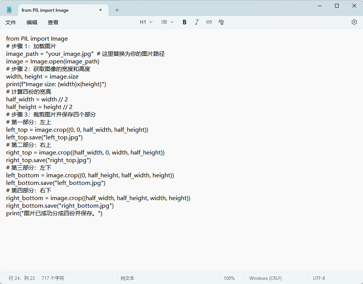Click the Notepad app icon in title bar
Screen dimensions: 363x284
(9, 10)
